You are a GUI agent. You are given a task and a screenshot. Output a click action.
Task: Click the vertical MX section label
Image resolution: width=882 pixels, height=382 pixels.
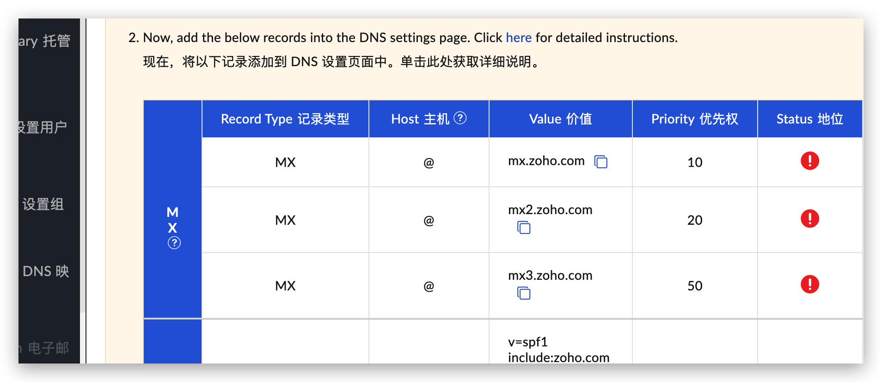coord(172,220)
